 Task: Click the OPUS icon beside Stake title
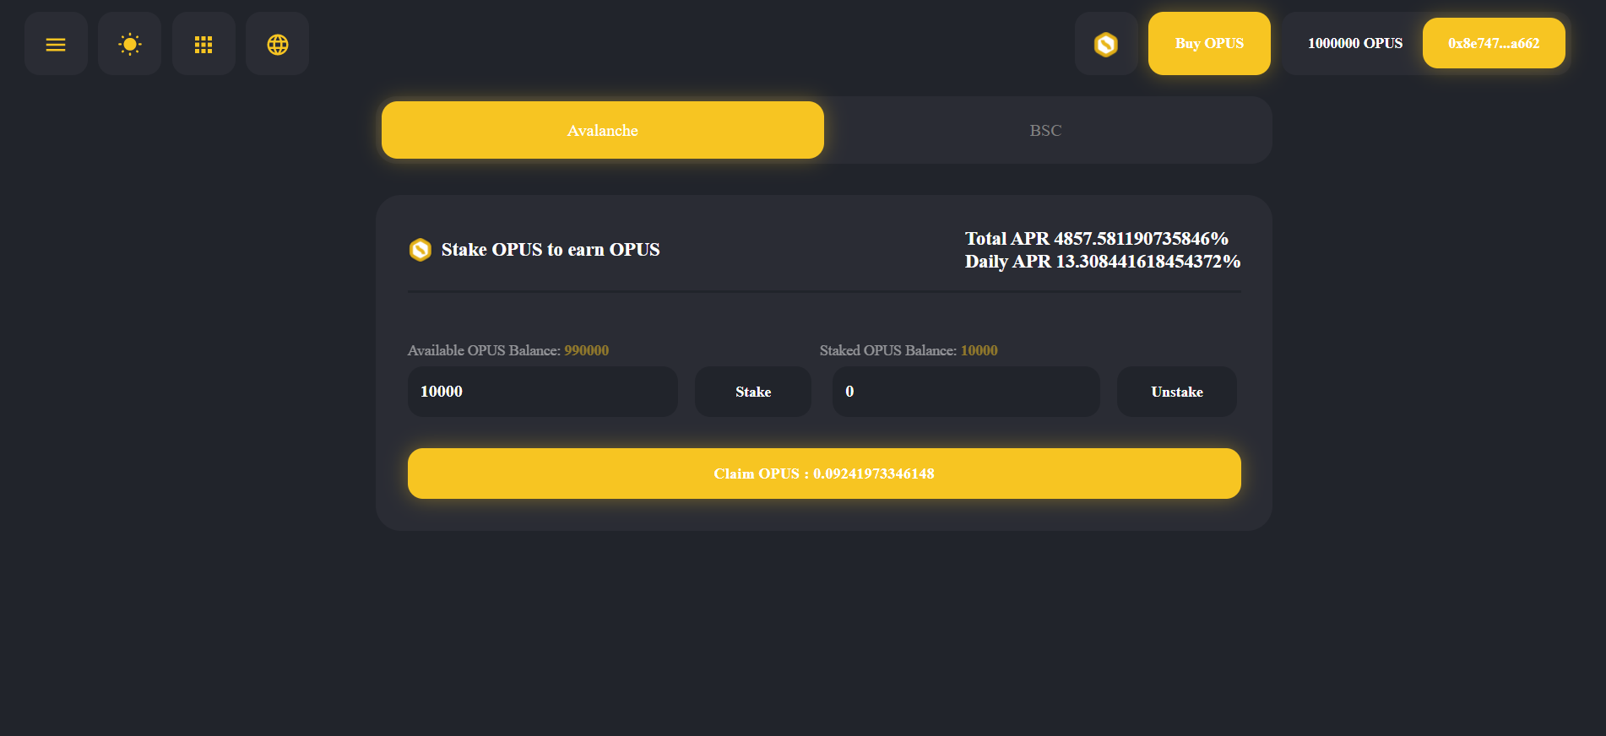tap(420, 250)
